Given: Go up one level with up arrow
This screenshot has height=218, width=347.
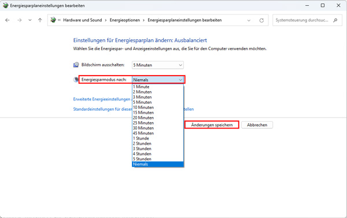Looking at the screenshot, I should tap(40, 20).
